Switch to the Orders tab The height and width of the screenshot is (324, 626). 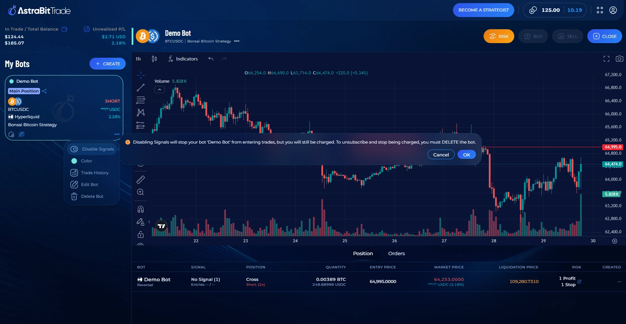pyautogui.click(x=397, y=253)
